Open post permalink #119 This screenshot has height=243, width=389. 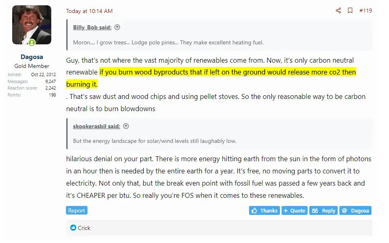point(365,11)
